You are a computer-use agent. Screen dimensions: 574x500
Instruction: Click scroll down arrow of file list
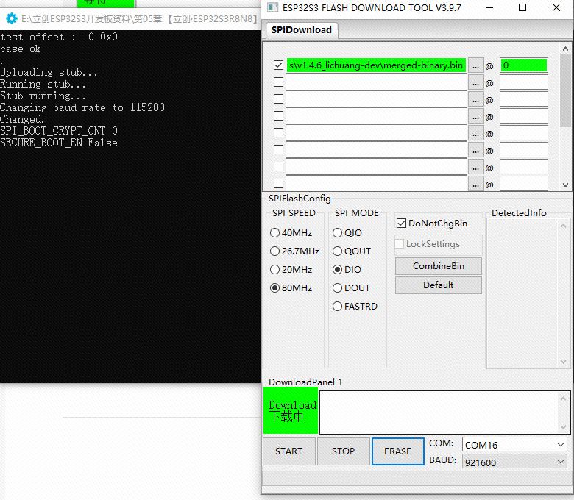click(x=565, y=185)
